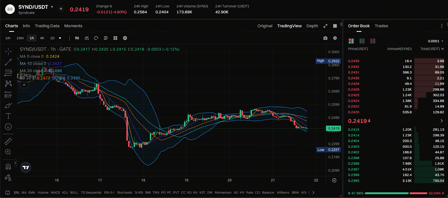
Task: Click the 0.2435 sell order row
Action: [396, 61]
